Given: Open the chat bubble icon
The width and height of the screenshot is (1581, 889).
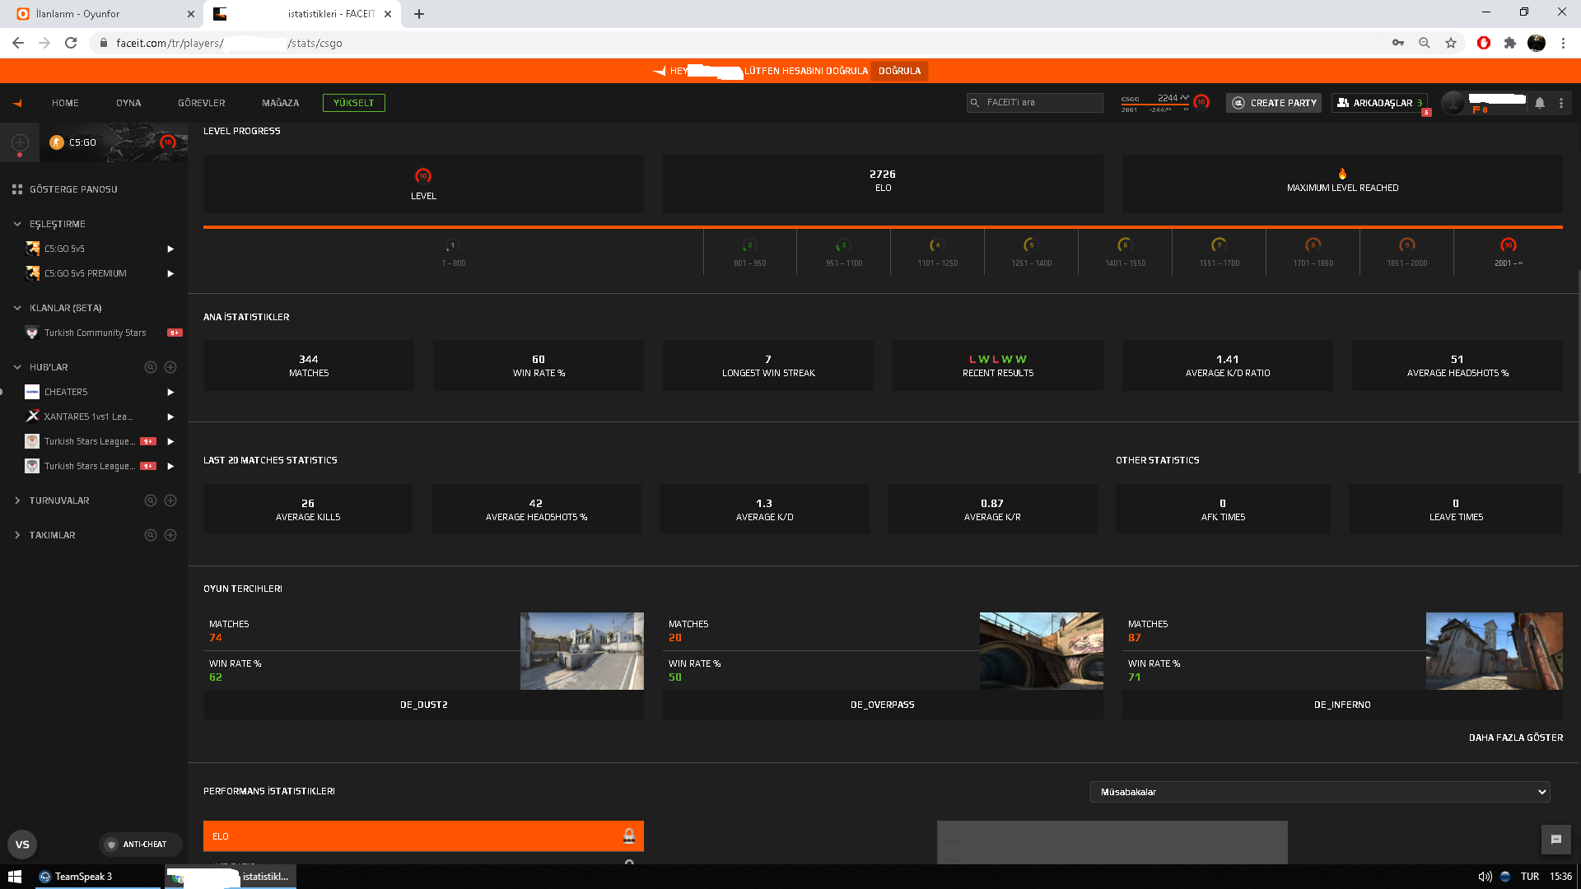Looking at the screenshot, I should (1556, 840).
